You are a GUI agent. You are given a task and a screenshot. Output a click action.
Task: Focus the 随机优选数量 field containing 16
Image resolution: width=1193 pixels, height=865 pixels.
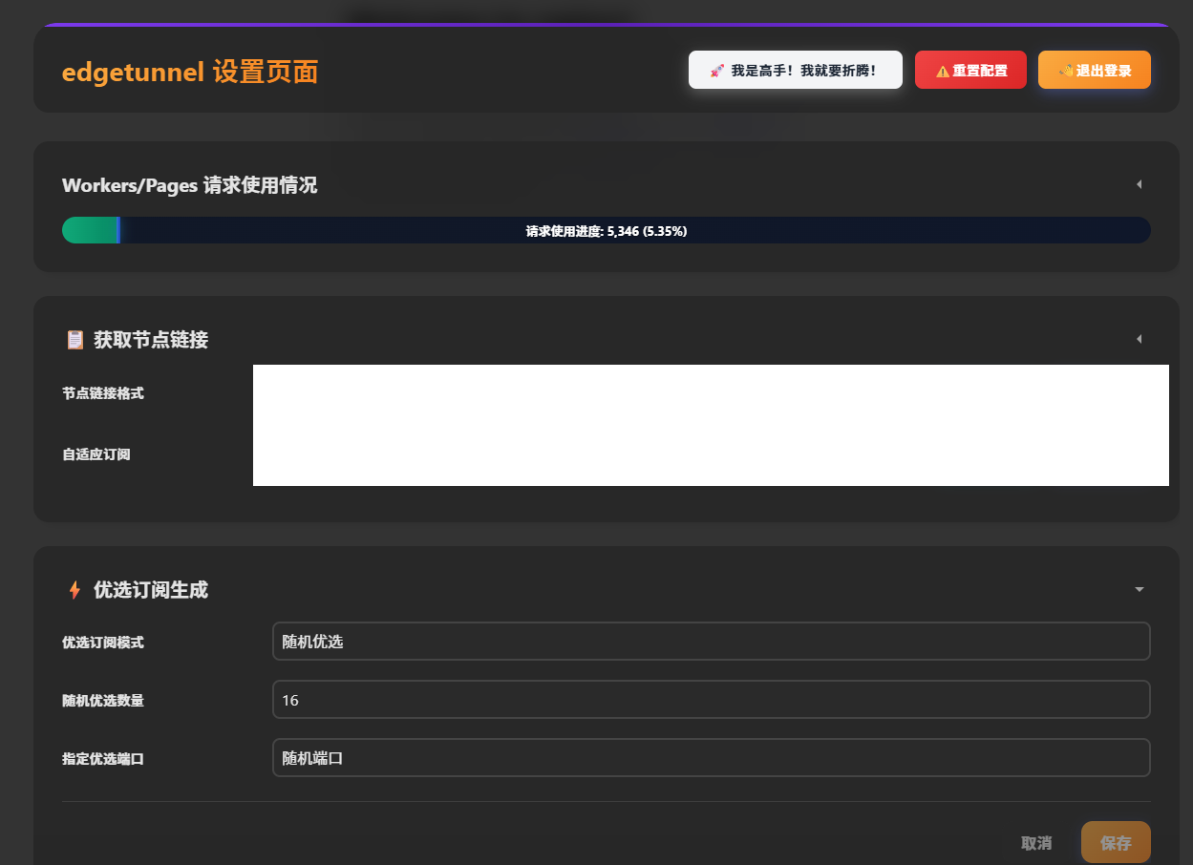tap(711, 700)
